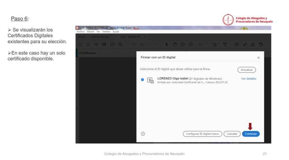Select the GUIA RÁPIDA FD document tab
The height and width of the screenshot is (160, 289).
coord(131,37)
